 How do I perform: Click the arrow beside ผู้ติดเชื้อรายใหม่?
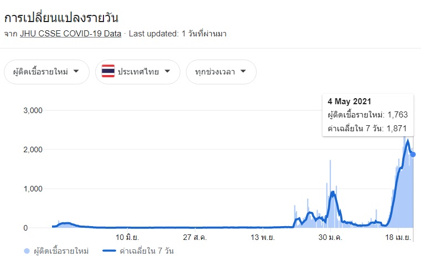76,71
